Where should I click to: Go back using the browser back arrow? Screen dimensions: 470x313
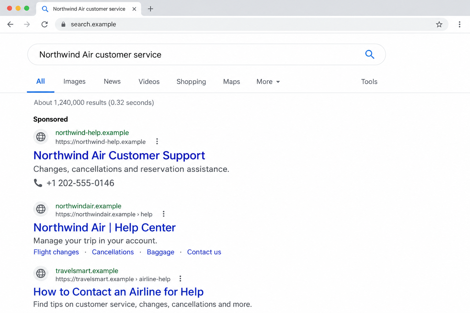point(10,24)
